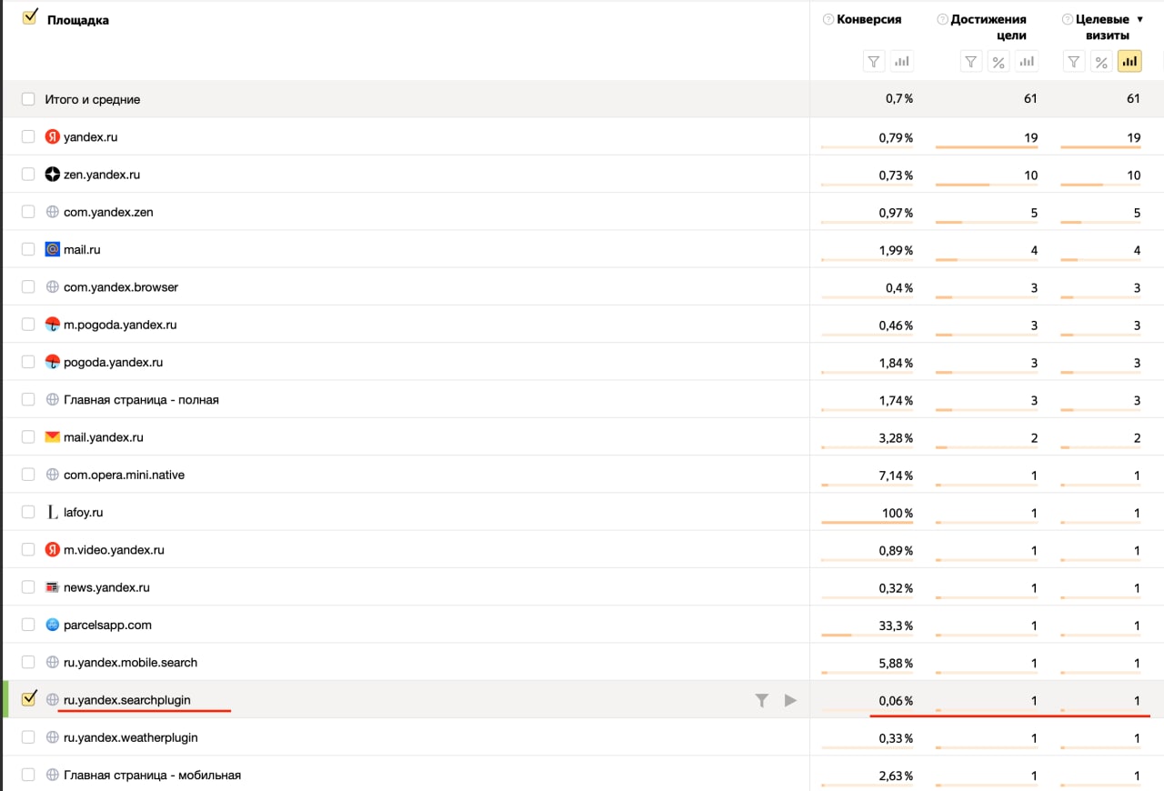Check the news.yandex.ru row checkbox
The height and width of the screenshot is (791, 1164).
coord(28,587)
